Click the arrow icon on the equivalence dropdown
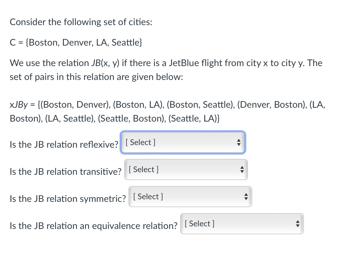Screen dimensions: 344x262 (298, 224)
